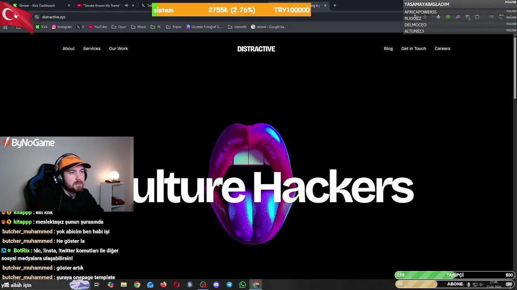
Task: View site information icon in address bar
Action: tap(37, 17)
